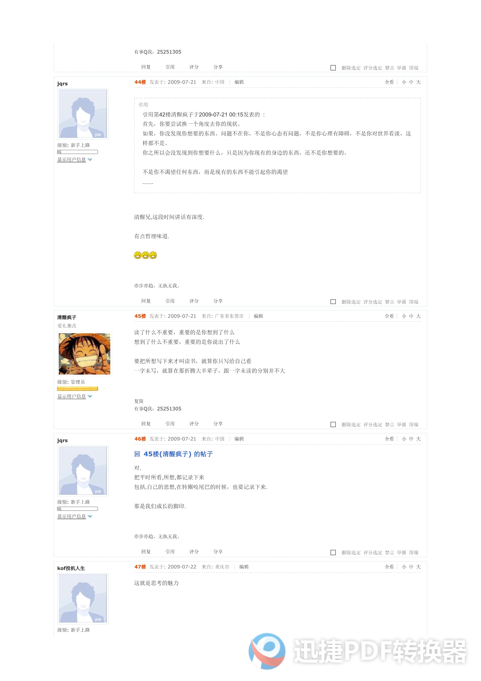Select 小 font size in post 44
The width and height of the screenshot is (481, 681).
pyautogui.click(x=404, y=82)
